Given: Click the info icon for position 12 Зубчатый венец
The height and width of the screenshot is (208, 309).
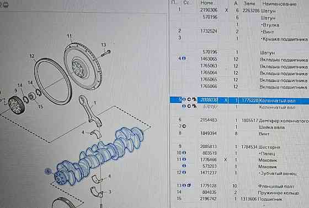Looking at the screenshot, I should tap(184, 172).
